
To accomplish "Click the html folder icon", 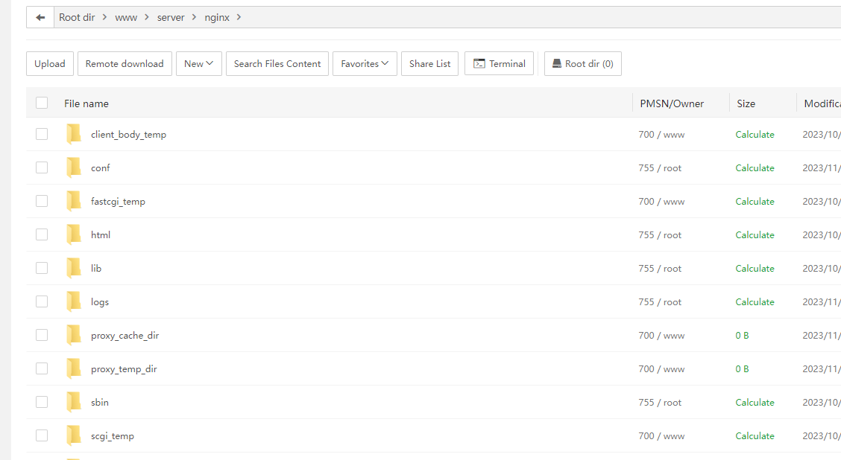I will point(74,234).
